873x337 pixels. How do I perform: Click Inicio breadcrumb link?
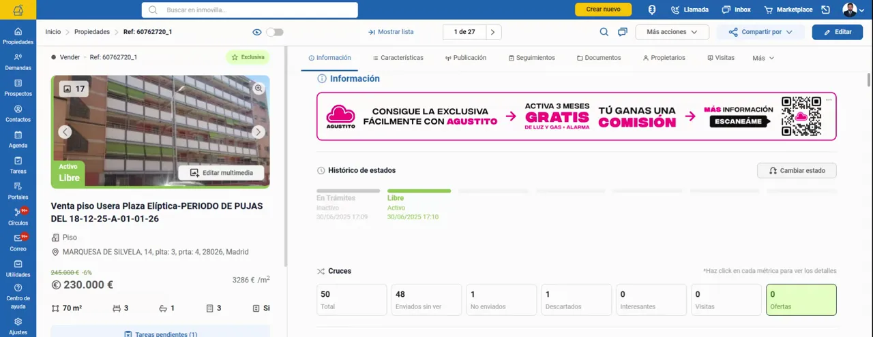53,32
